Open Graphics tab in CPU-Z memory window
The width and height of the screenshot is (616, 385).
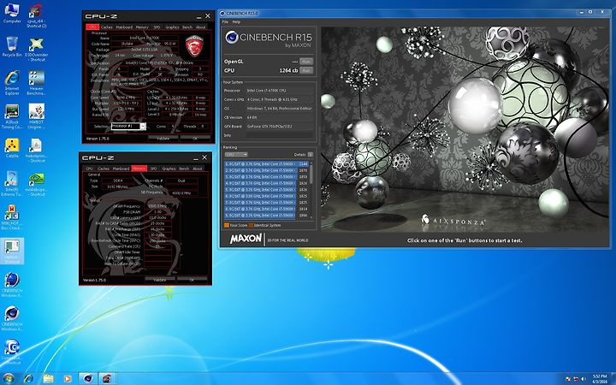click(x=169, y=169)
